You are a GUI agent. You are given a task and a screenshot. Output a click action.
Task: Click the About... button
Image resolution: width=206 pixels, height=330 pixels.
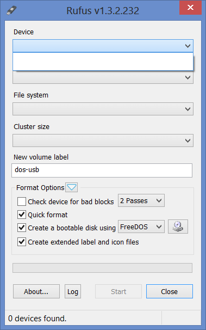36,291
